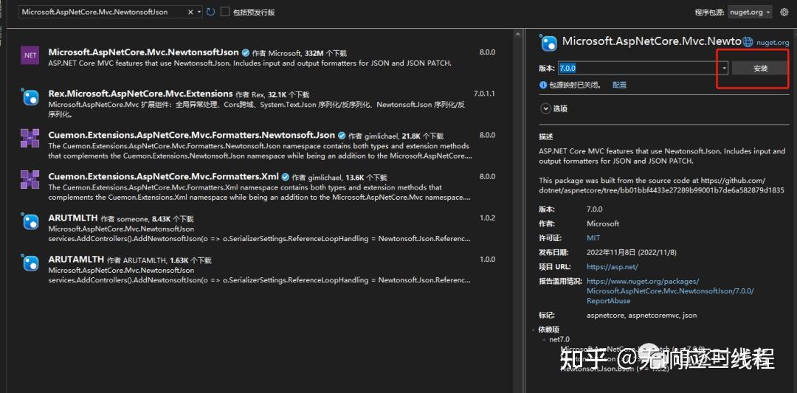Screen dimensions: 797x393
Task: Open the https://asp.net/ project URL
Action: pyautogui.click(x=612, y=267)
